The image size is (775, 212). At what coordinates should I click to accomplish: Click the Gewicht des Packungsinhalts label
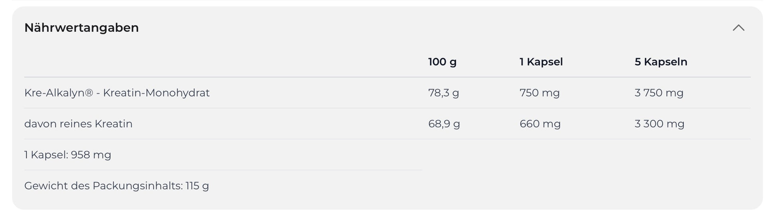tap(103, 186)
